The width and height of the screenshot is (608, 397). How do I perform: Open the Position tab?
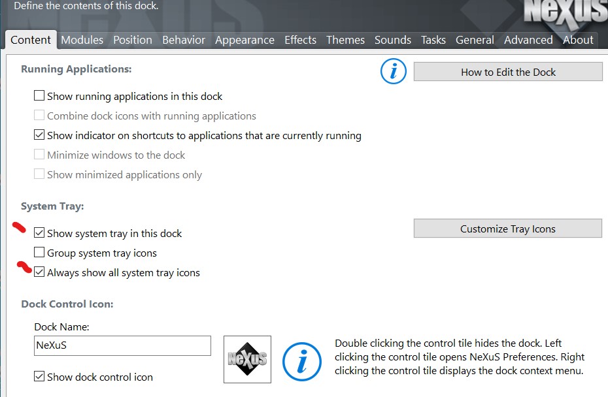coord(133,40)
